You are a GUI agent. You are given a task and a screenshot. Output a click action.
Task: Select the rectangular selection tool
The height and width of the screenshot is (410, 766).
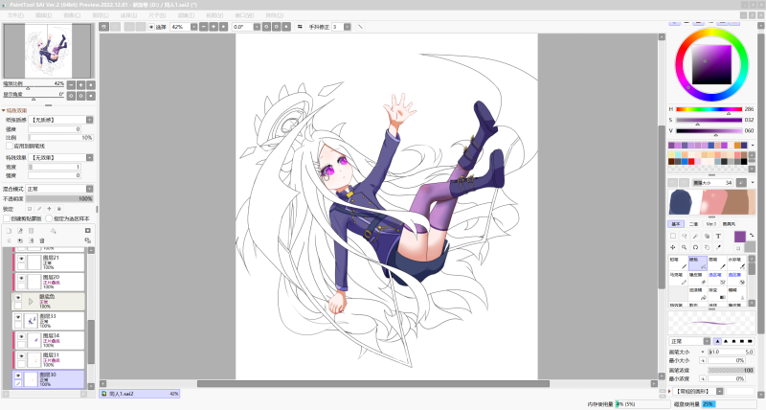(x=672, y=236)
